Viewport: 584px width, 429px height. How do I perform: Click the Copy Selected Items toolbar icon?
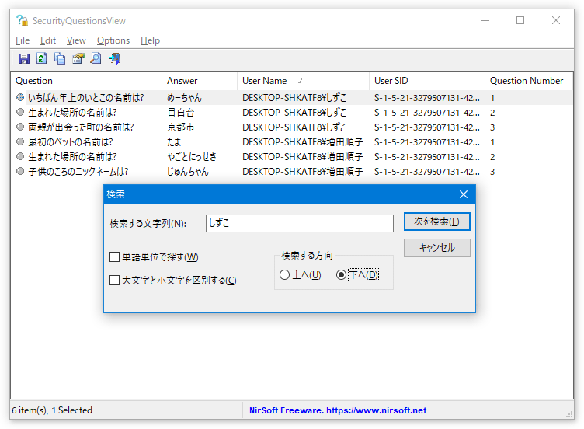pos(60,58)
